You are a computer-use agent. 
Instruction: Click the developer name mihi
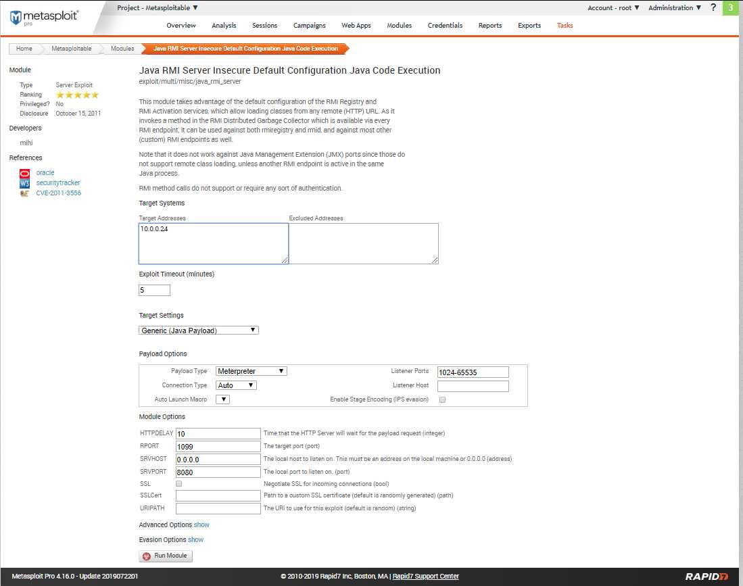click(26, 143)
